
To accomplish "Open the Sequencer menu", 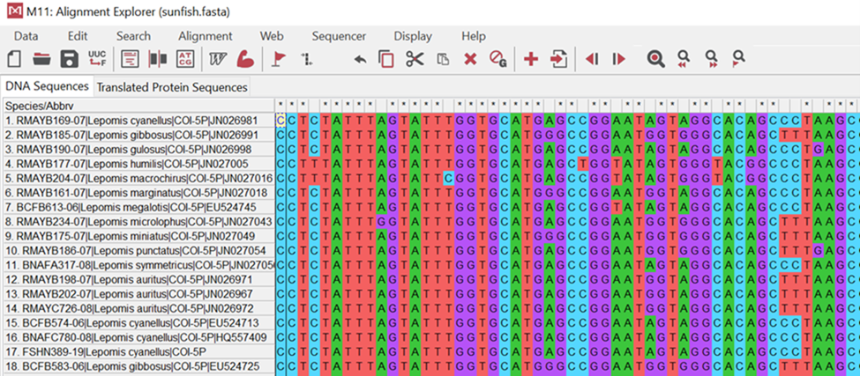I will point(339,36).
